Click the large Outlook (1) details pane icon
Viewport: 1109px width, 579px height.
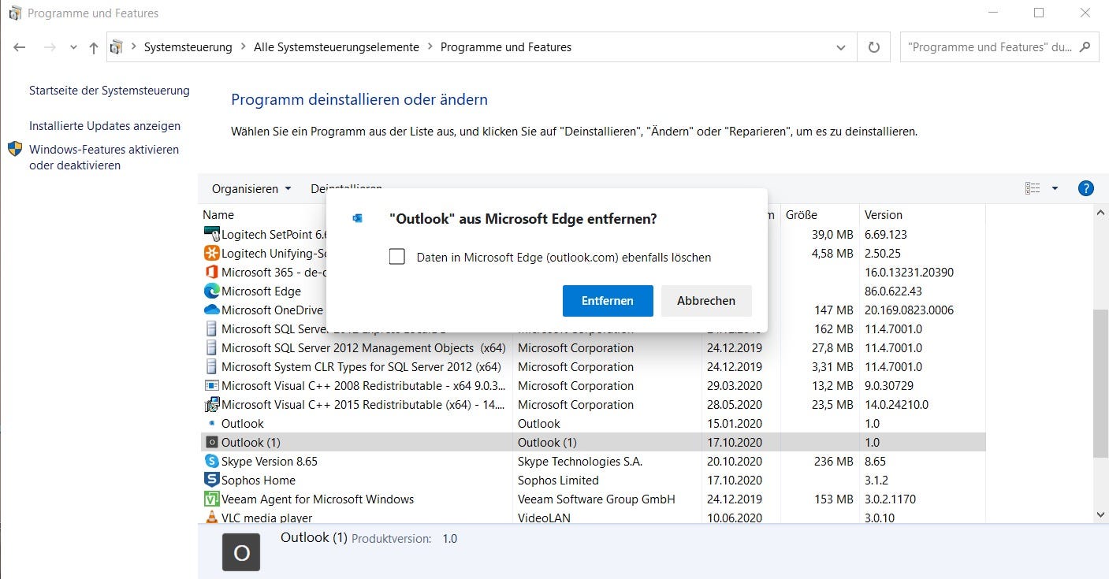(240, 552)
